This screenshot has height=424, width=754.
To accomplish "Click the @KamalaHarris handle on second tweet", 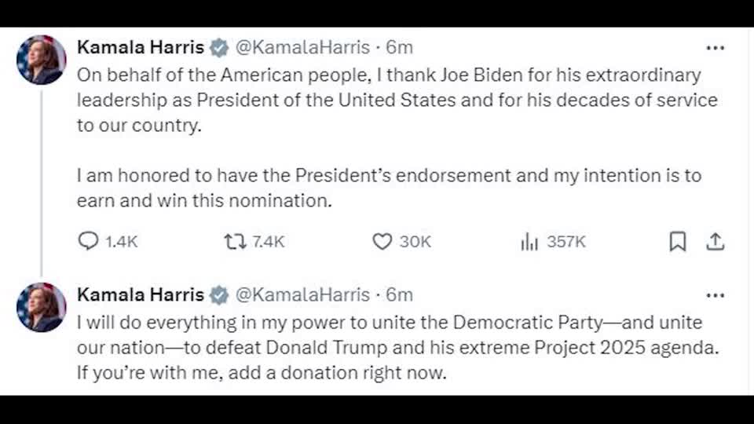I will [302, 295].
